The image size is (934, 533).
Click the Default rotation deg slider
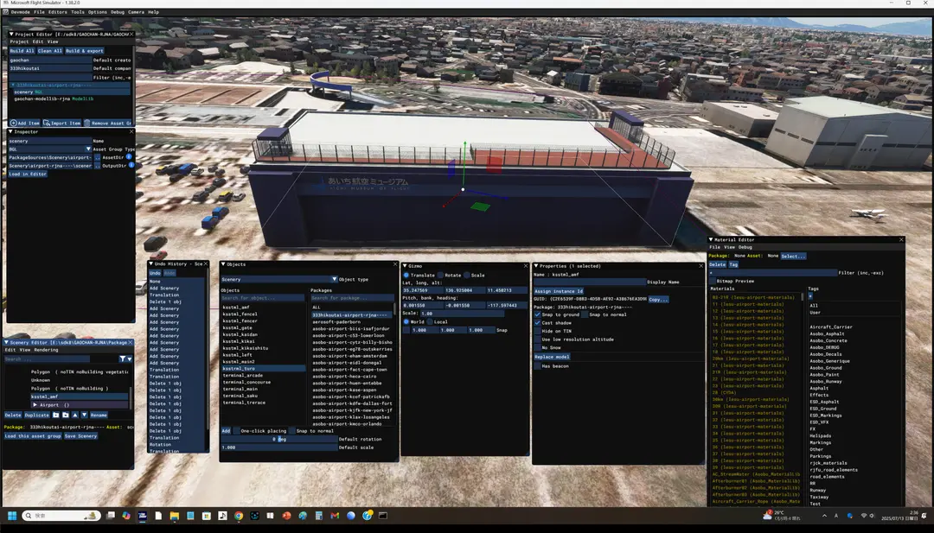click(278, 439)
